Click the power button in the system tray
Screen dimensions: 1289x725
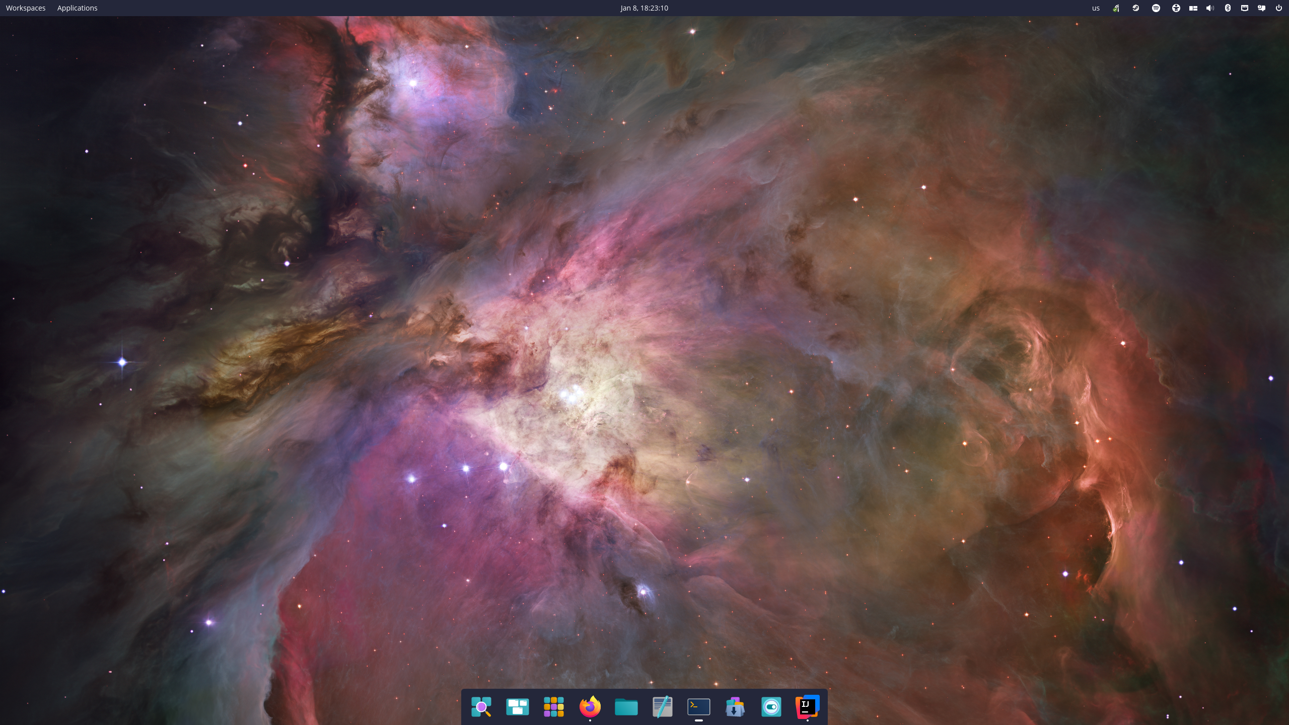1279,8
